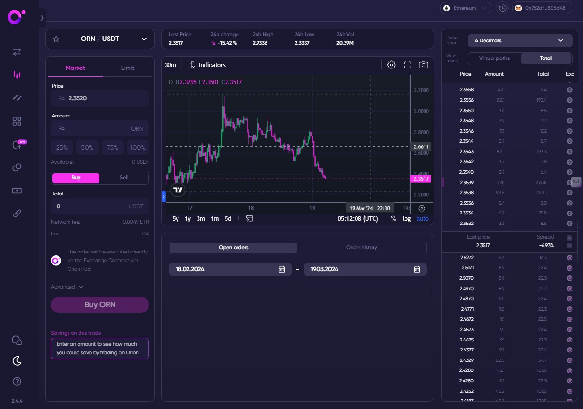The width and height of the screenshot is (583, 409).
Task: Toggle log scale on chart
Action: click(406, 219)
